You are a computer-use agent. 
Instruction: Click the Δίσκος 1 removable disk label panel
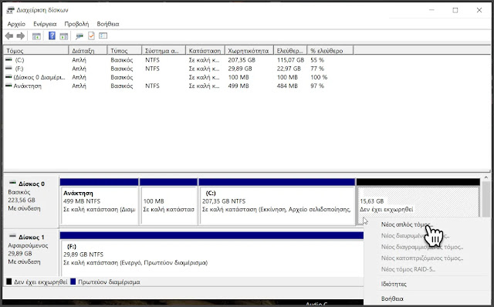point(31,254)
